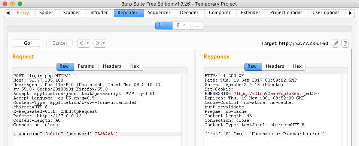Click the Cancel button
The image size is (359, 146).
pos(60,43)
